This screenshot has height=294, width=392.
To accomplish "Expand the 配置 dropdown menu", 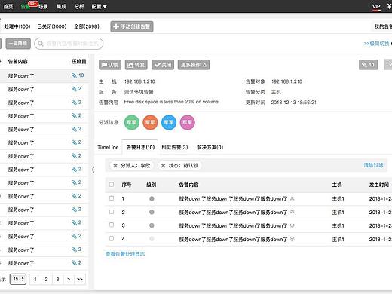I will (x=99, y=7).
